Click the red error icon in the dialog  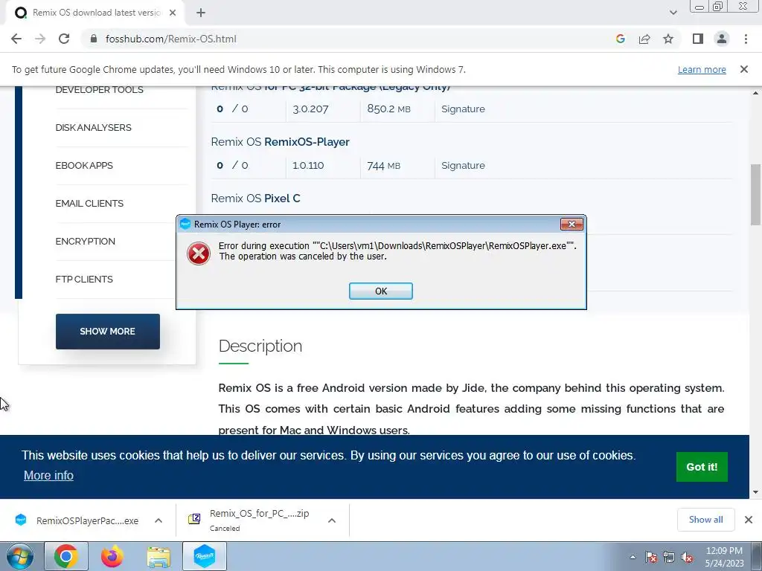198,253
